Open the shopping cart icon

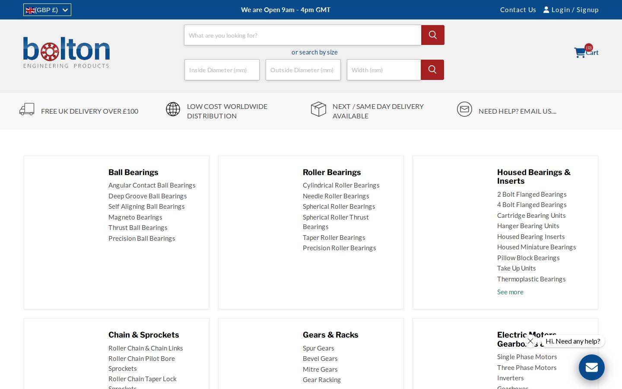580,53
